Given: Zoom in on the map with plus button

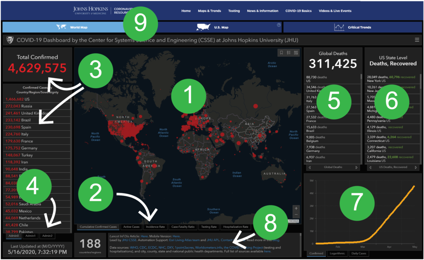Looking at the screenshot, I should (296, 208).
